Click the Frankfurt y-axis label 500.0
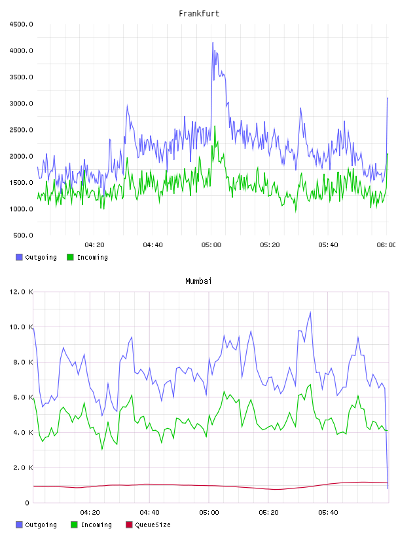Viewport: 398px width, 535px height. coord(23,235)
